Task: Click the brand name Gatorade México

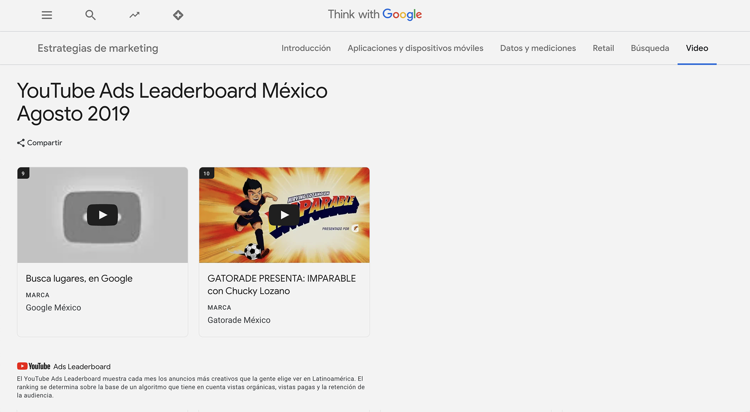Action: (239, 320)
